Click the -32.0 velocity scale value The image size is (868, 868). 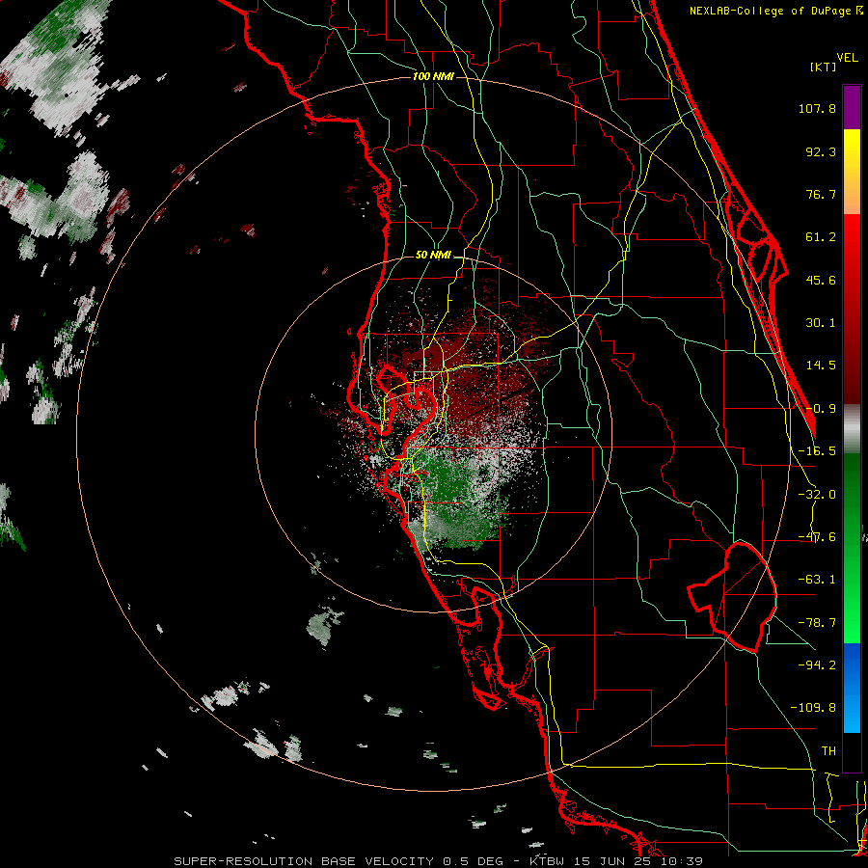coord(817,495)
